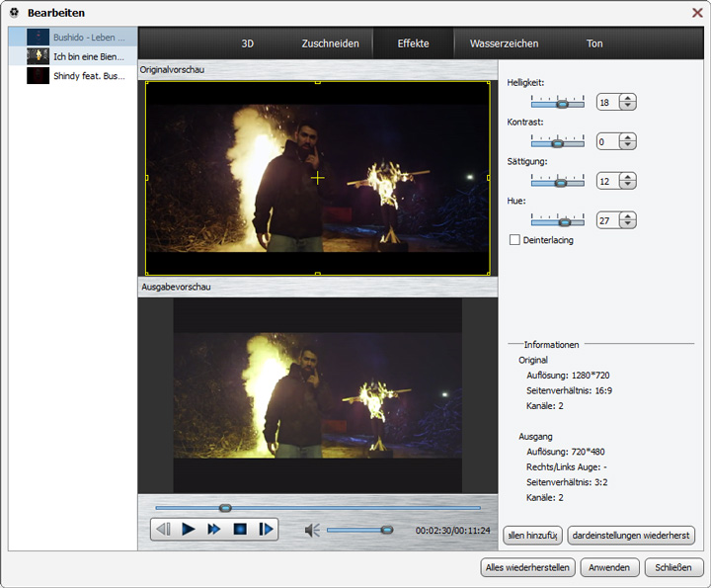Click the 'Seitenverhältnis: 3:2' text
Viewport: 711px width, 588px height.
pyautogui.click(x=567, y=482)
